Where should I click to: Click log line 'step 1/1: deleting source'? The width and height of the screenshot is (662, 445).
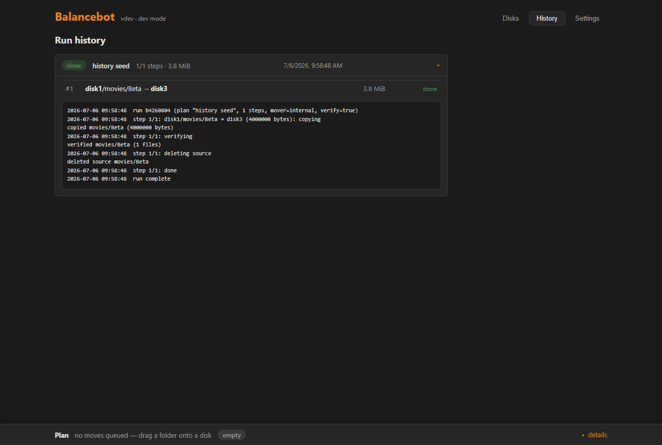(x=139, y=153)
